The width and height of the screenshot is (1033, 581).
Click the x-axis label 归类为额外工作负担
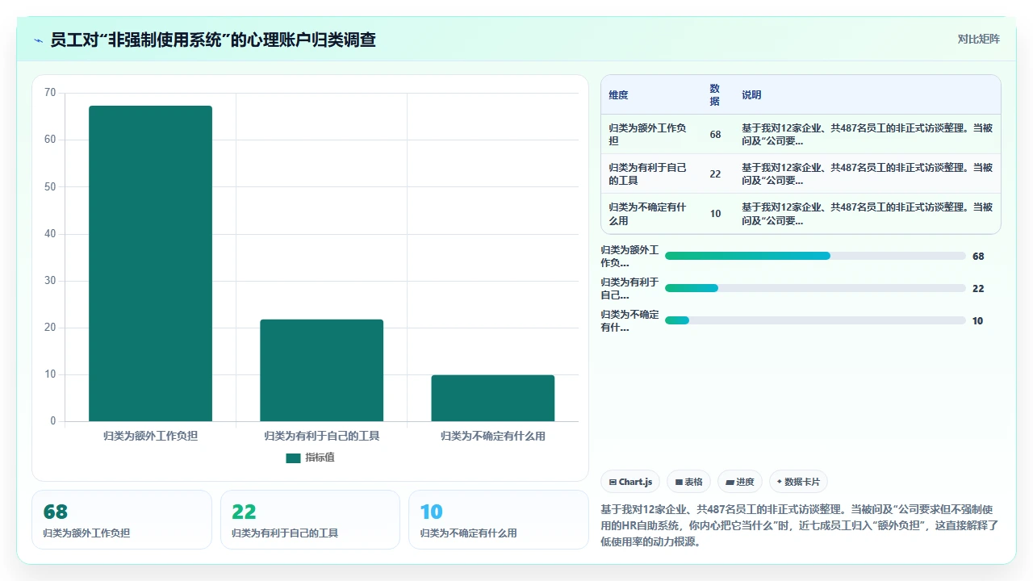pyautogui.click(x=150, y=436)
